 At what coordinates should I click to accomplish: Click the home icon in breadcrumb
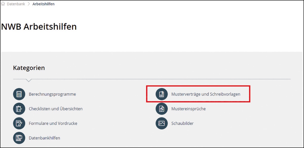coord(3,4)
